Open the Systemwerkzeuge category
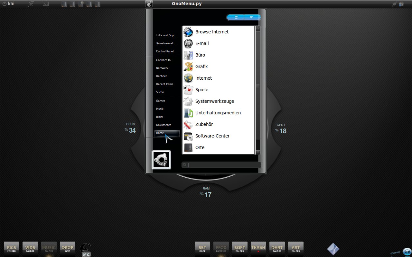This screenshot has height=257, width=412. click(x=219, y=101)
